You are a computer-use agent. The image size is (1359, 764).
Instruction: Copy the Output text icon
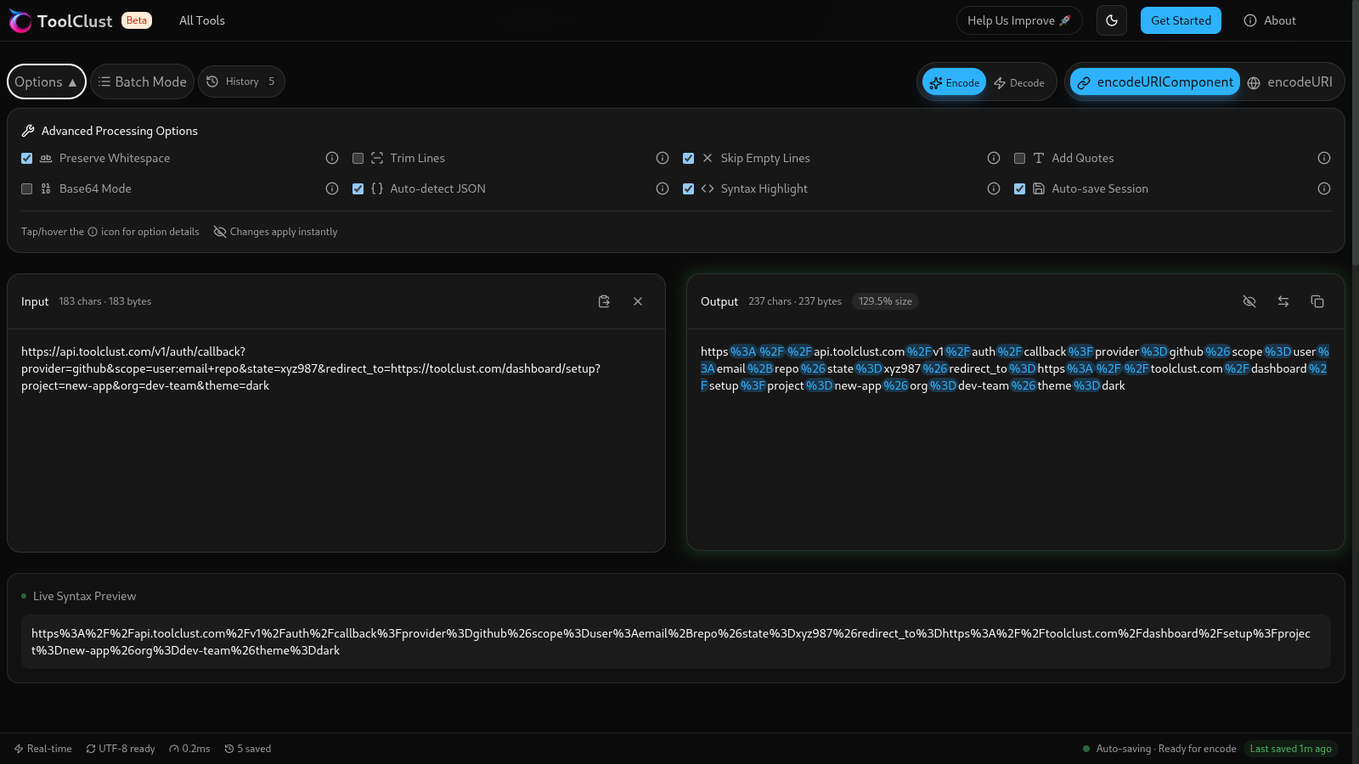coord(1317,301)
